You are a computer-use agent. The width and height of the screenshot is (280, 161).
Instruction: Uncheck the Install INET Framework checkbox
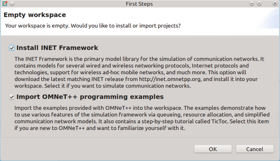(x=12, y=48)
